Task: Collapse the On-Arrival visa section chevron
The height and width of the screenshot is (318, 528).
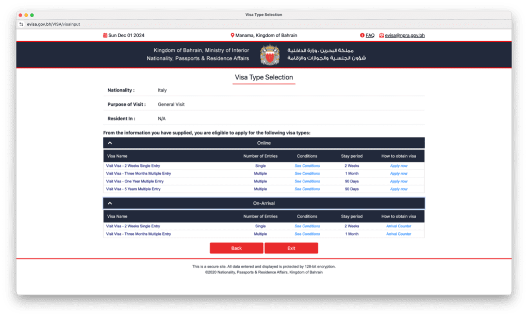Action: pyautogui.click(x=110, y=203)
